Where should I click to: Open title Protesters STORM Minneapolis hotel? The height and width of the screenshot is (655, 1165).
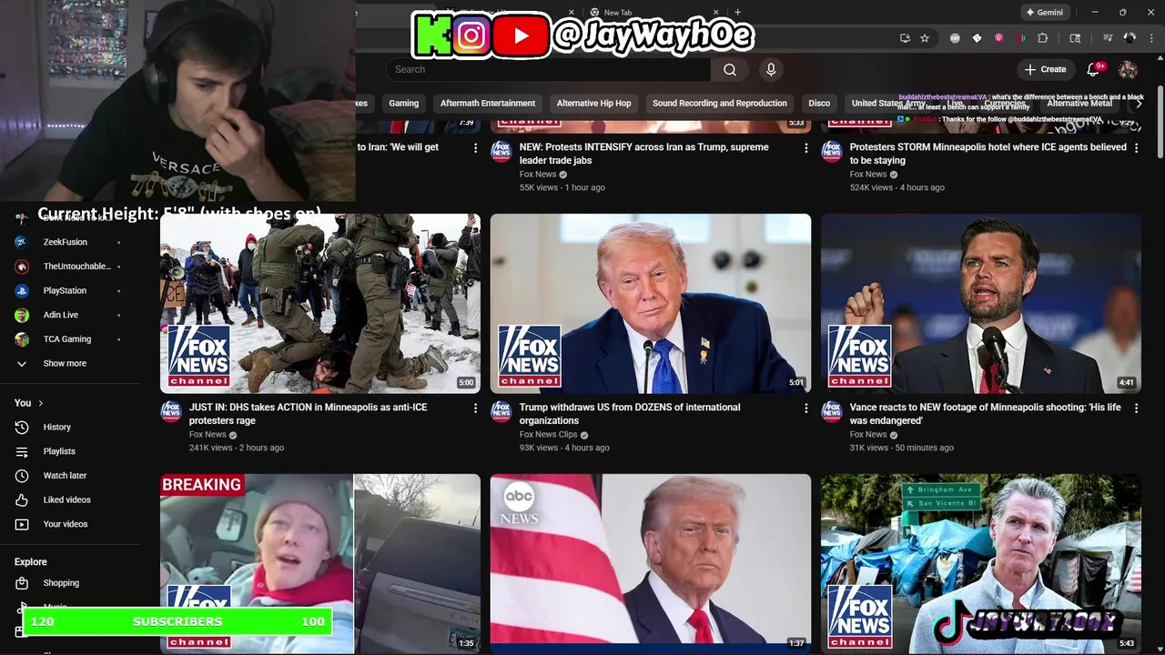pyautogui.click(x=988, y=154)
